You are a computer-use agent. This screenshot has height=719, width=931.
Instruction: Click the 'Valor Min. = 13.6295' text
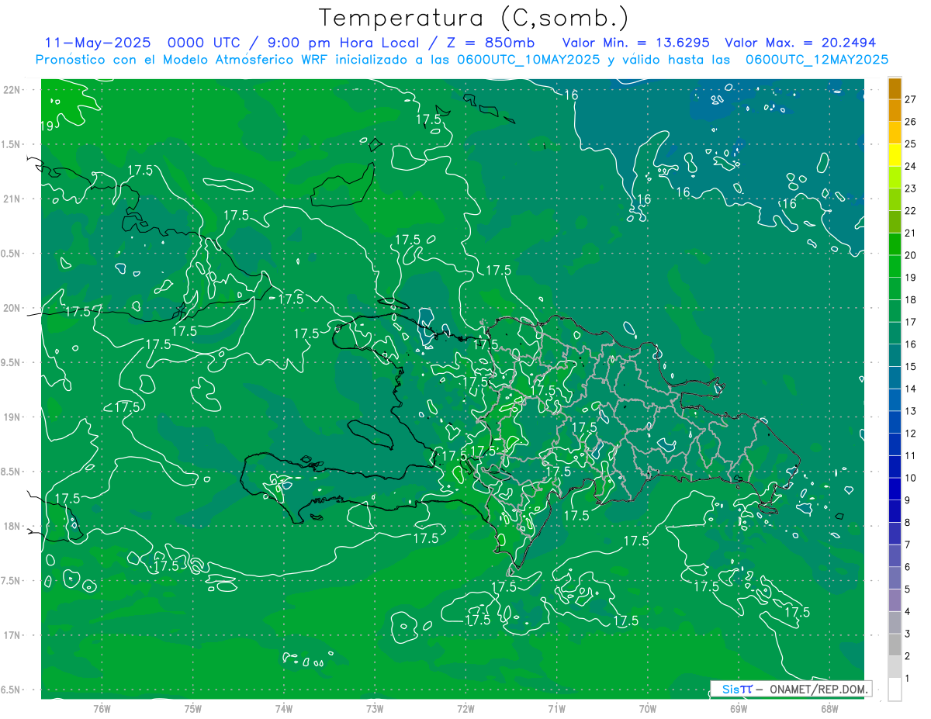pyautogui.click(x=636, y=43)
